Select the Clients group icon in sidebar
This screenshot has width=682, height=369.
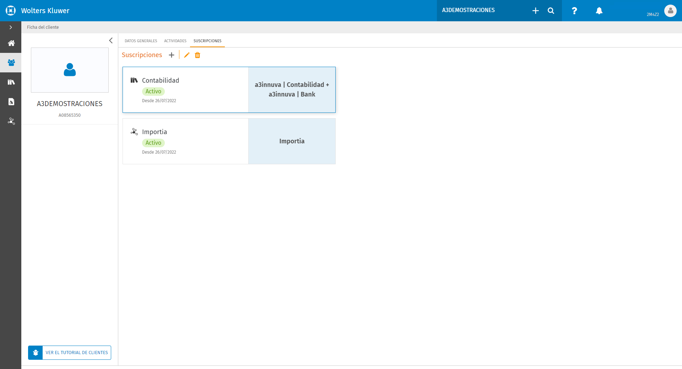11,63
